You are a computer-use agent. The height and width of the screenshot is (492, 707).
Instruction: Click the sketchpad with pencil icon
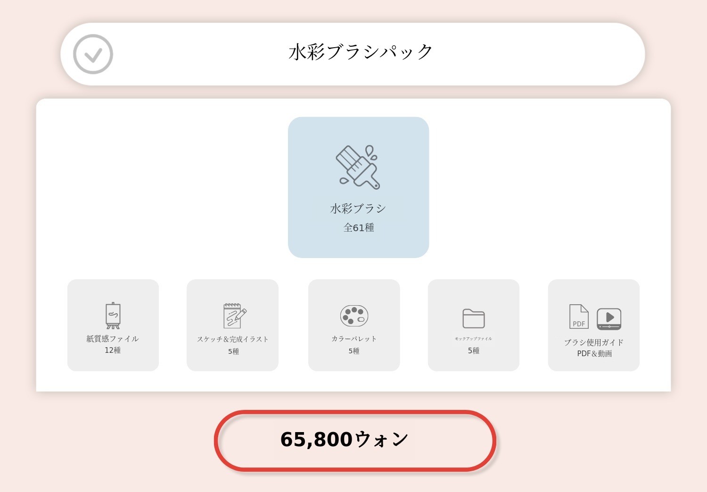pyautogui.click(x=234, y=316)
